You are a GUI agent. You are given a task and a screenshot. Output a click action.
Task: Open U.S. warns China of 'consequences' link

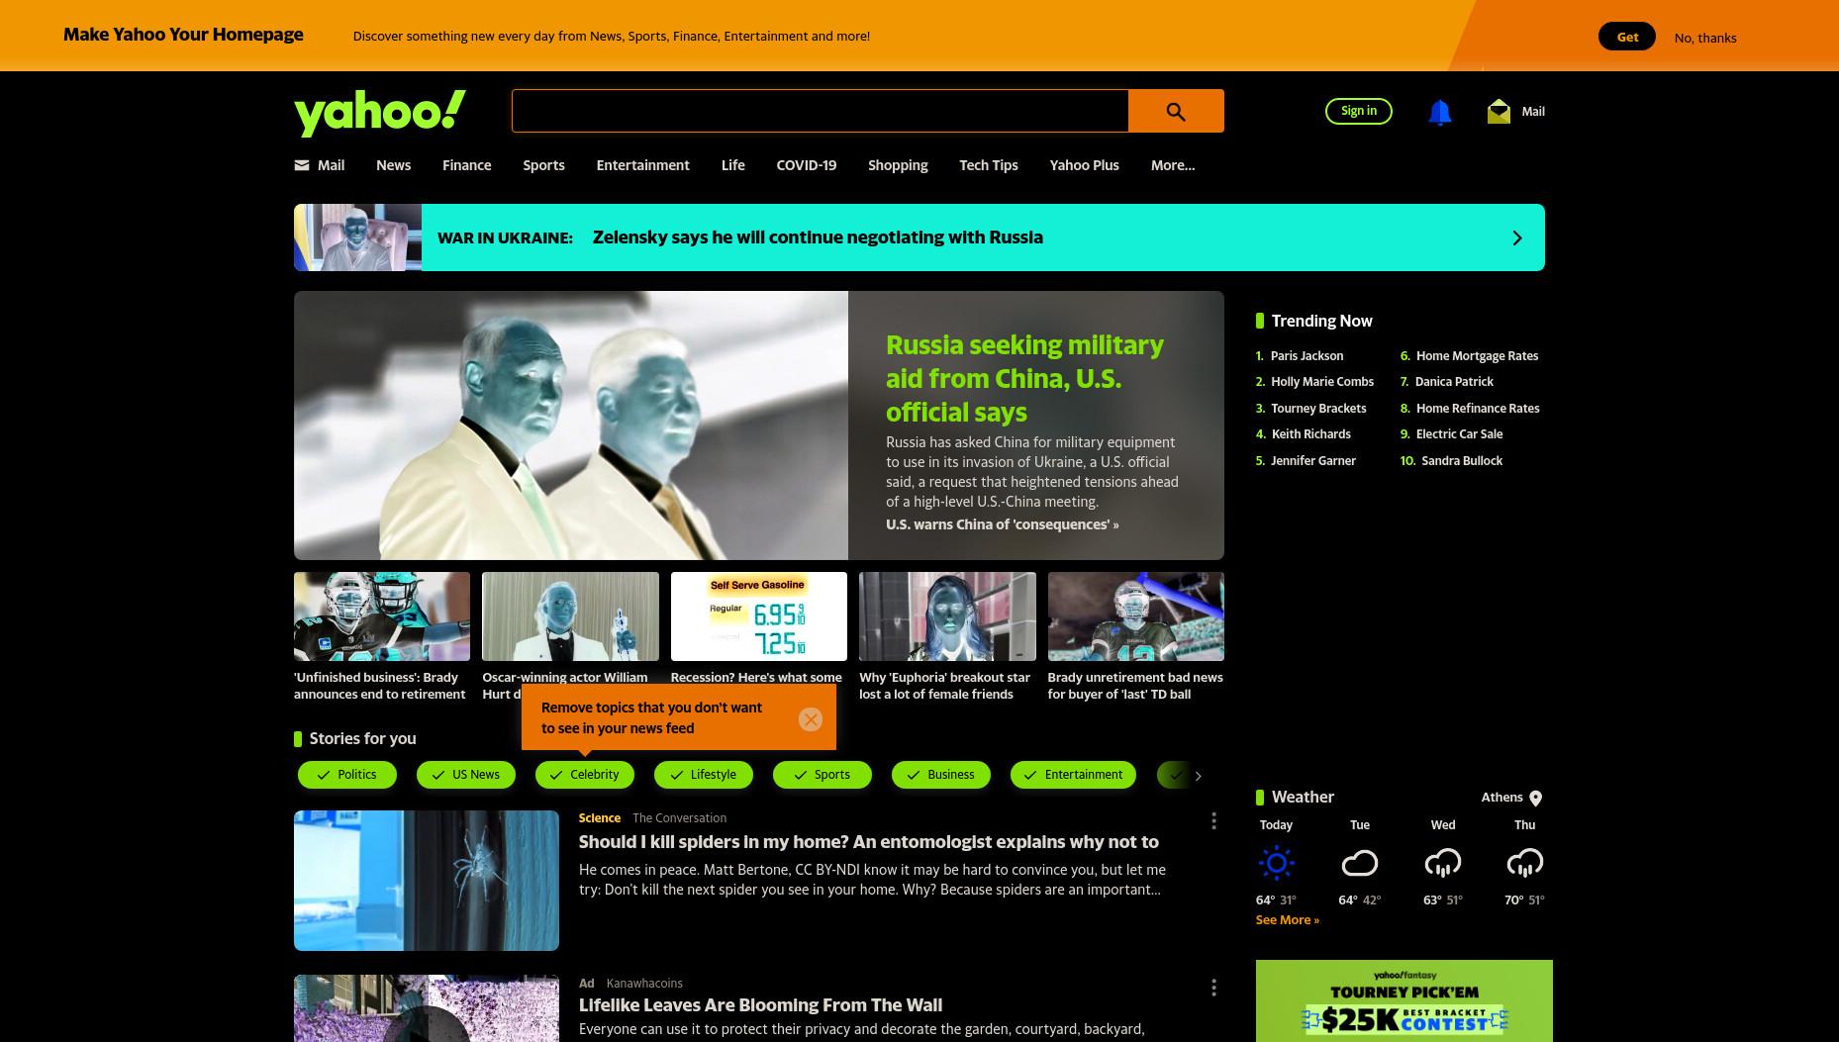(x=1002, y=524)
